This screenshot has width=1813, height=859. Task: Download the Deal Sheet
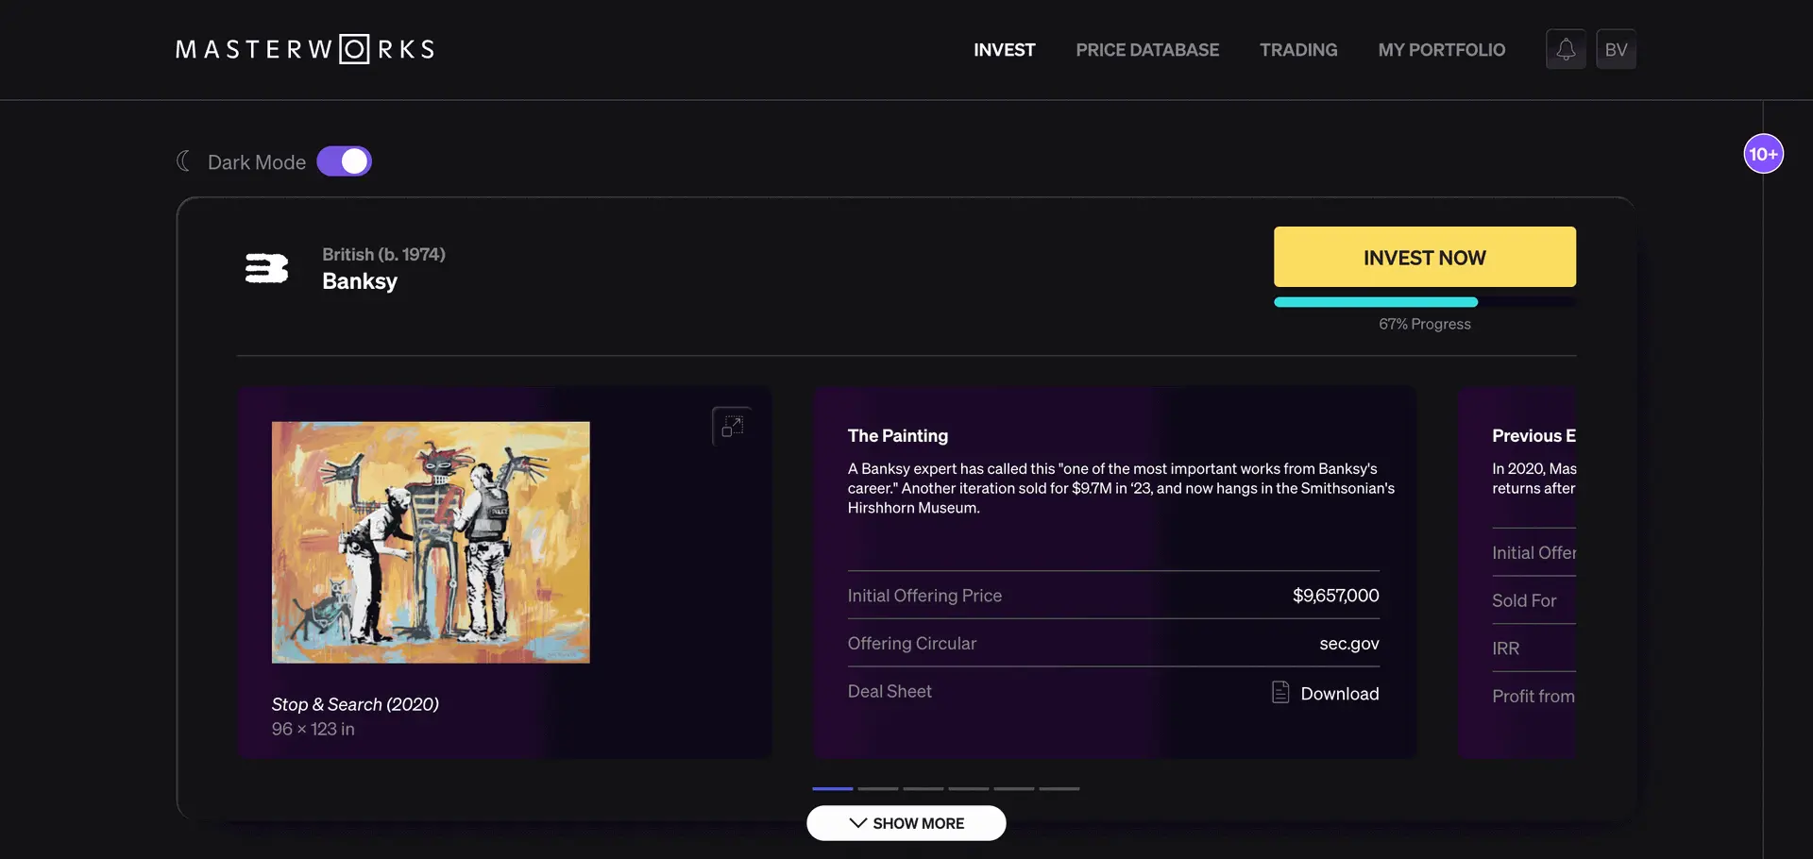[1340, 694]
